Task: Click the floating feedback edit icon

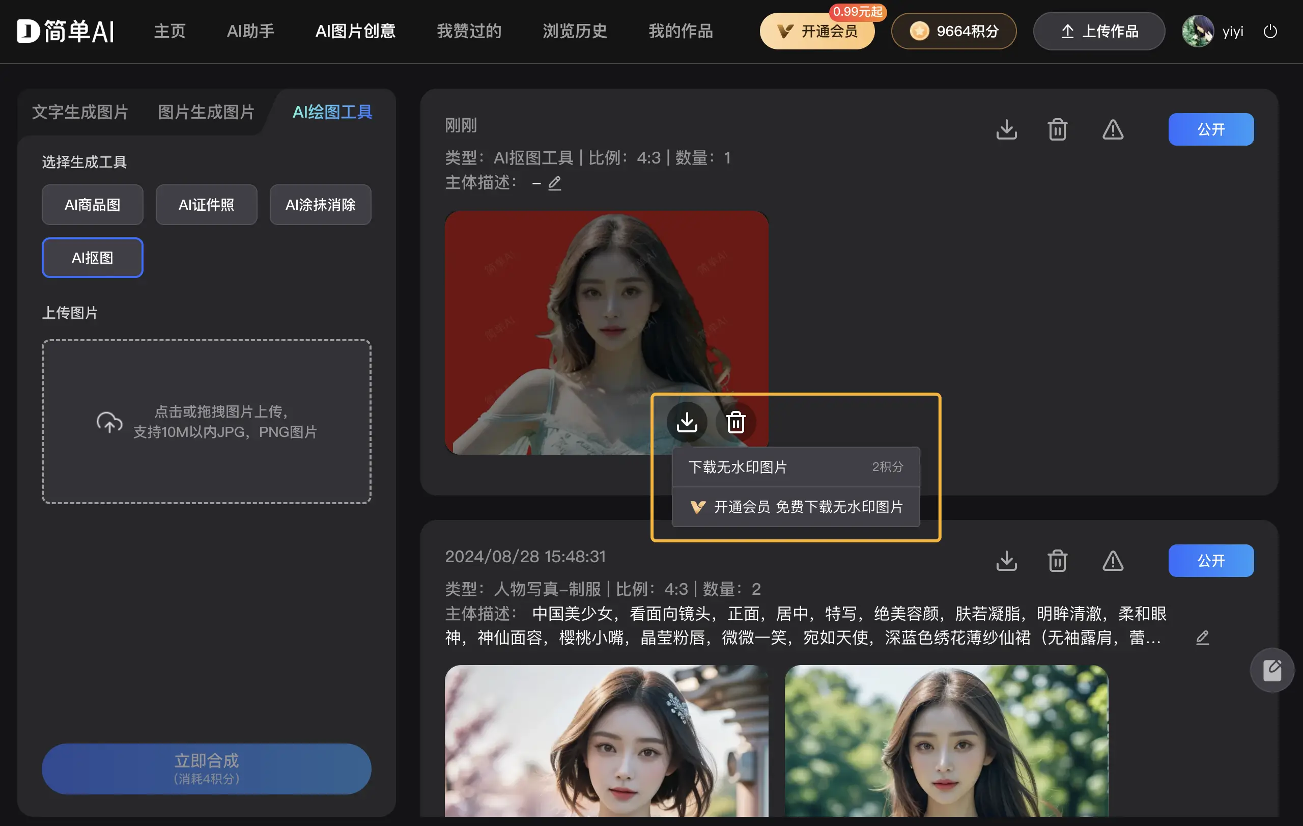Action: [1272, 670]
